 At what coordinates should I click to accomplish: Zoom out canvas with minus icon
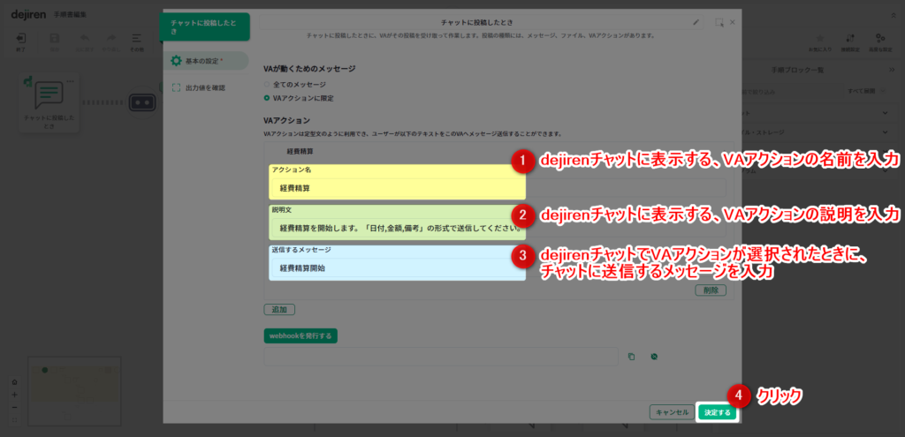(x=14, y=408)
